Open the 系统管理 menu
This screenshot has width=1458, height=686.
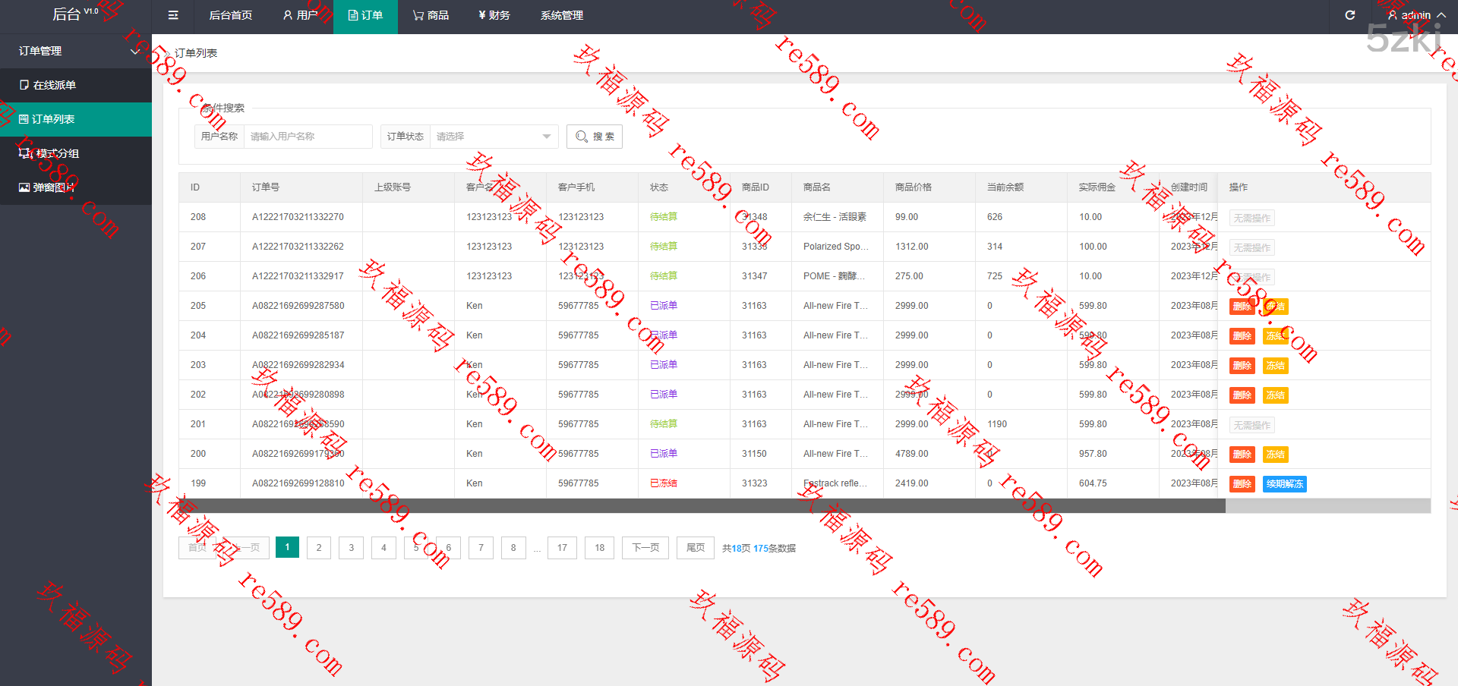click(x=561, y=15)
